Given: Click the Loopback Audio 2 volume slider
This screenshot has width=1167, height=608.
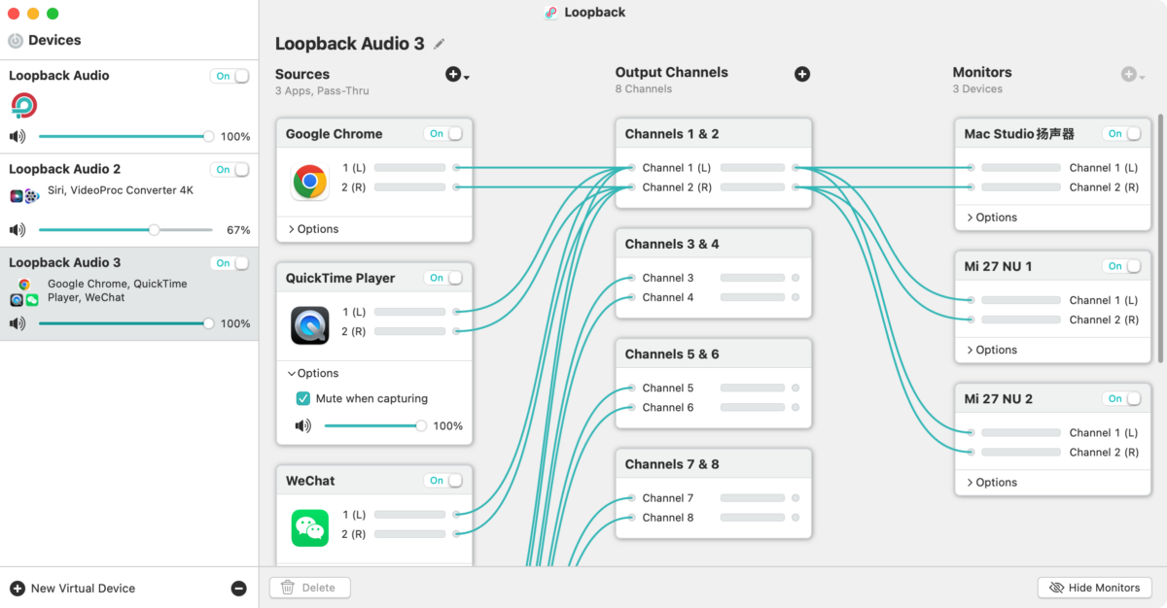Looking at the screenshot, I should [125, 230].
